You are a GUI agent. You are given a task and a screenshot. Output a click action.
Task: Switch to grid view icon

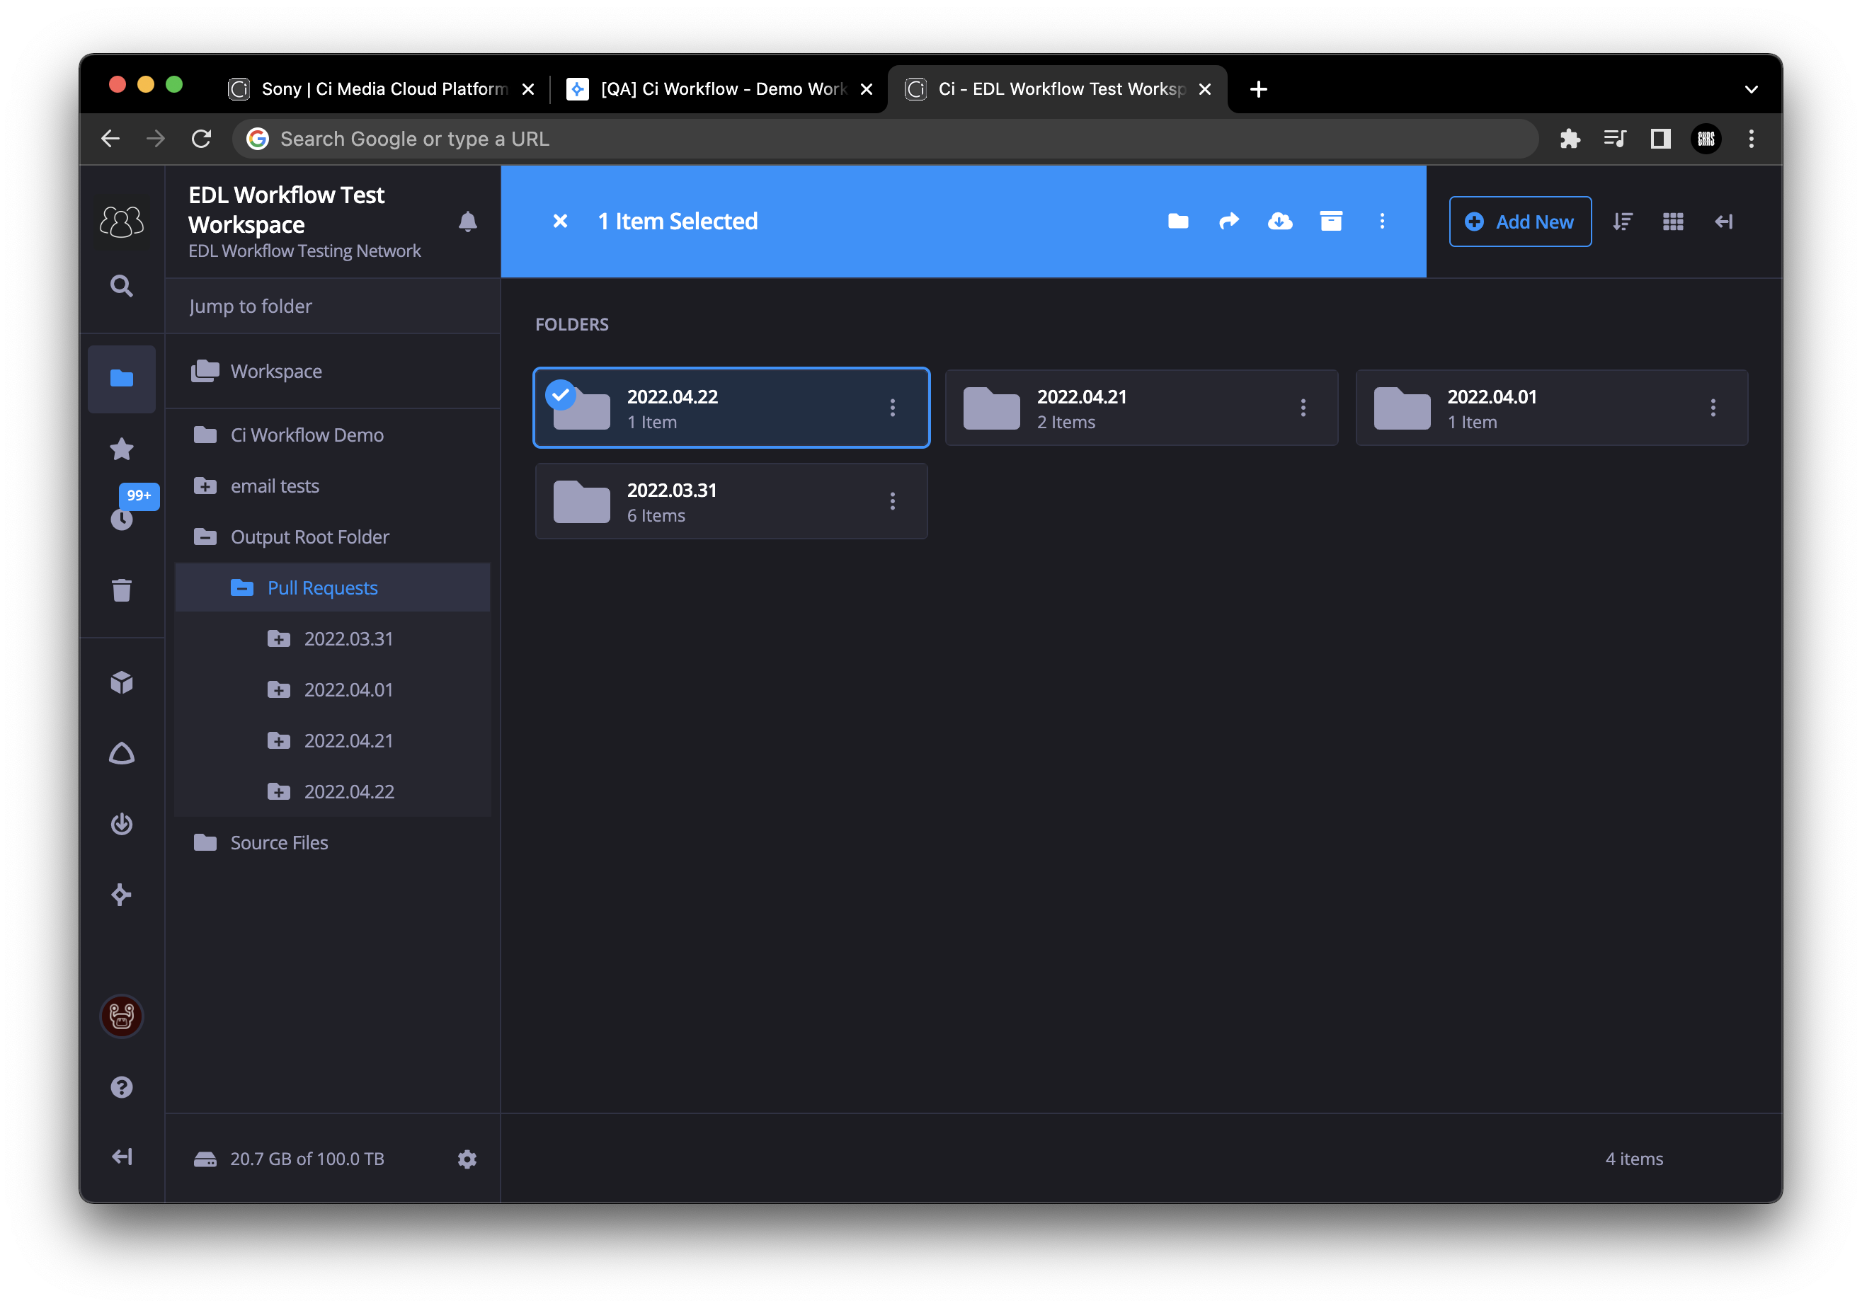point(1673,222)
